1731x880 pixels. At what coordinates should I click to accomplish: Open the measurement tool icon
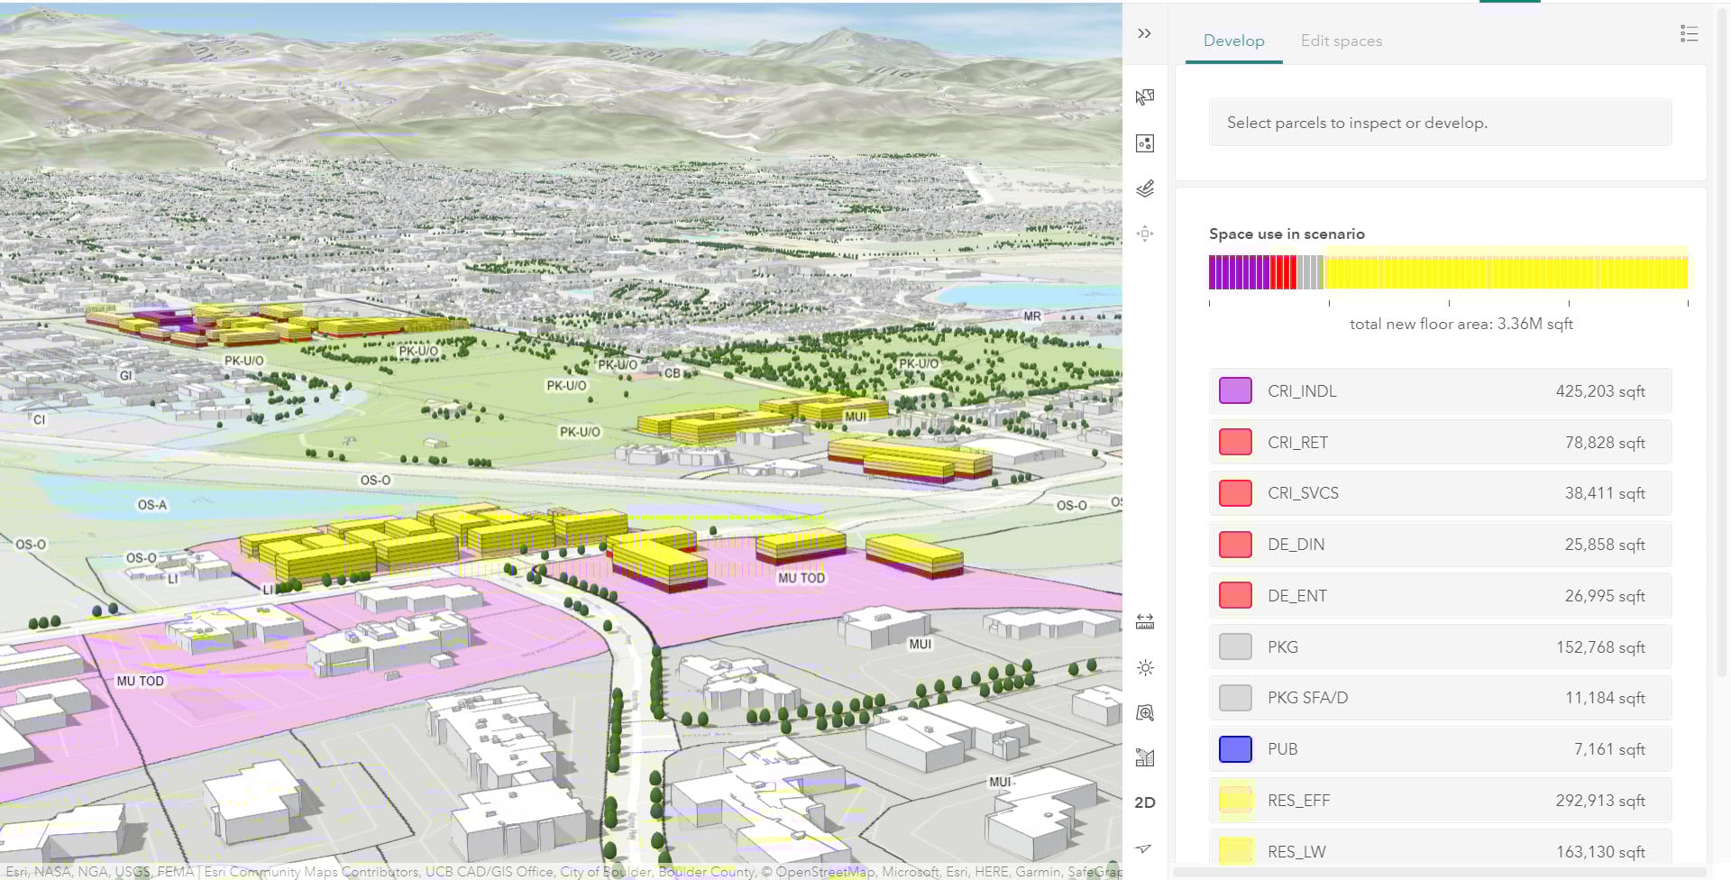click(1144, 620)
